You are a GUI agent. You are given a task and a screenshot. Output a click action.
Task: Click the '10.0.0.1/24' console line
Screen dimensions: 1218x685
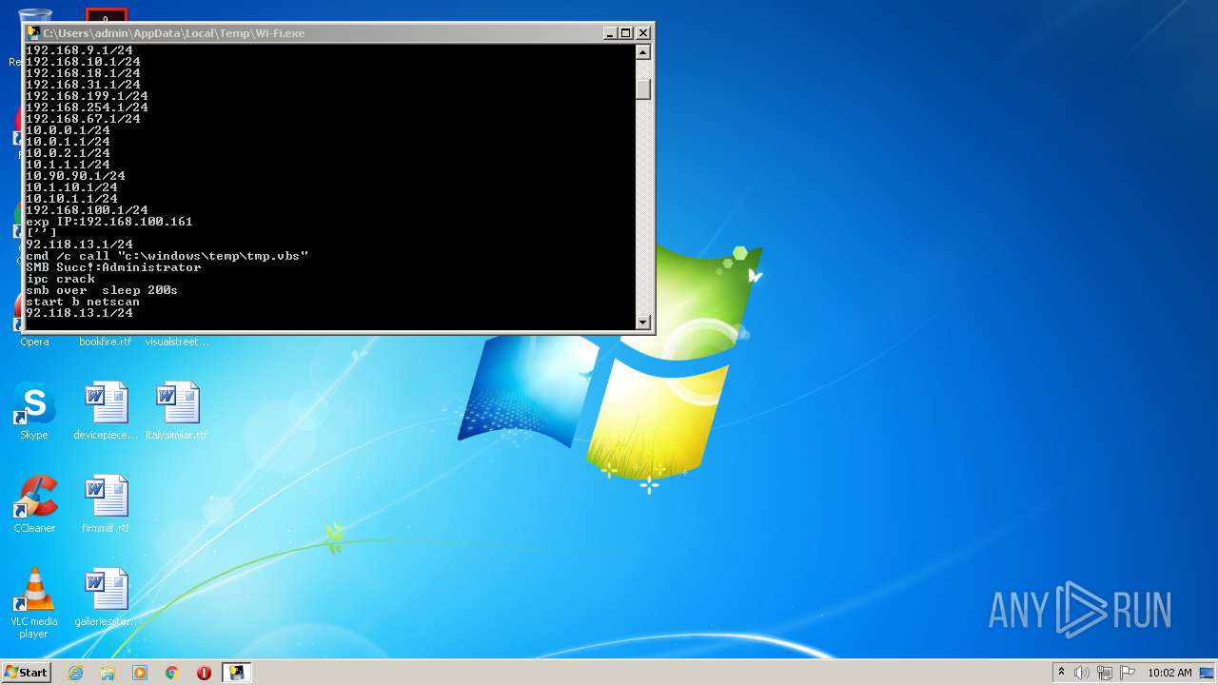(68, 130)
